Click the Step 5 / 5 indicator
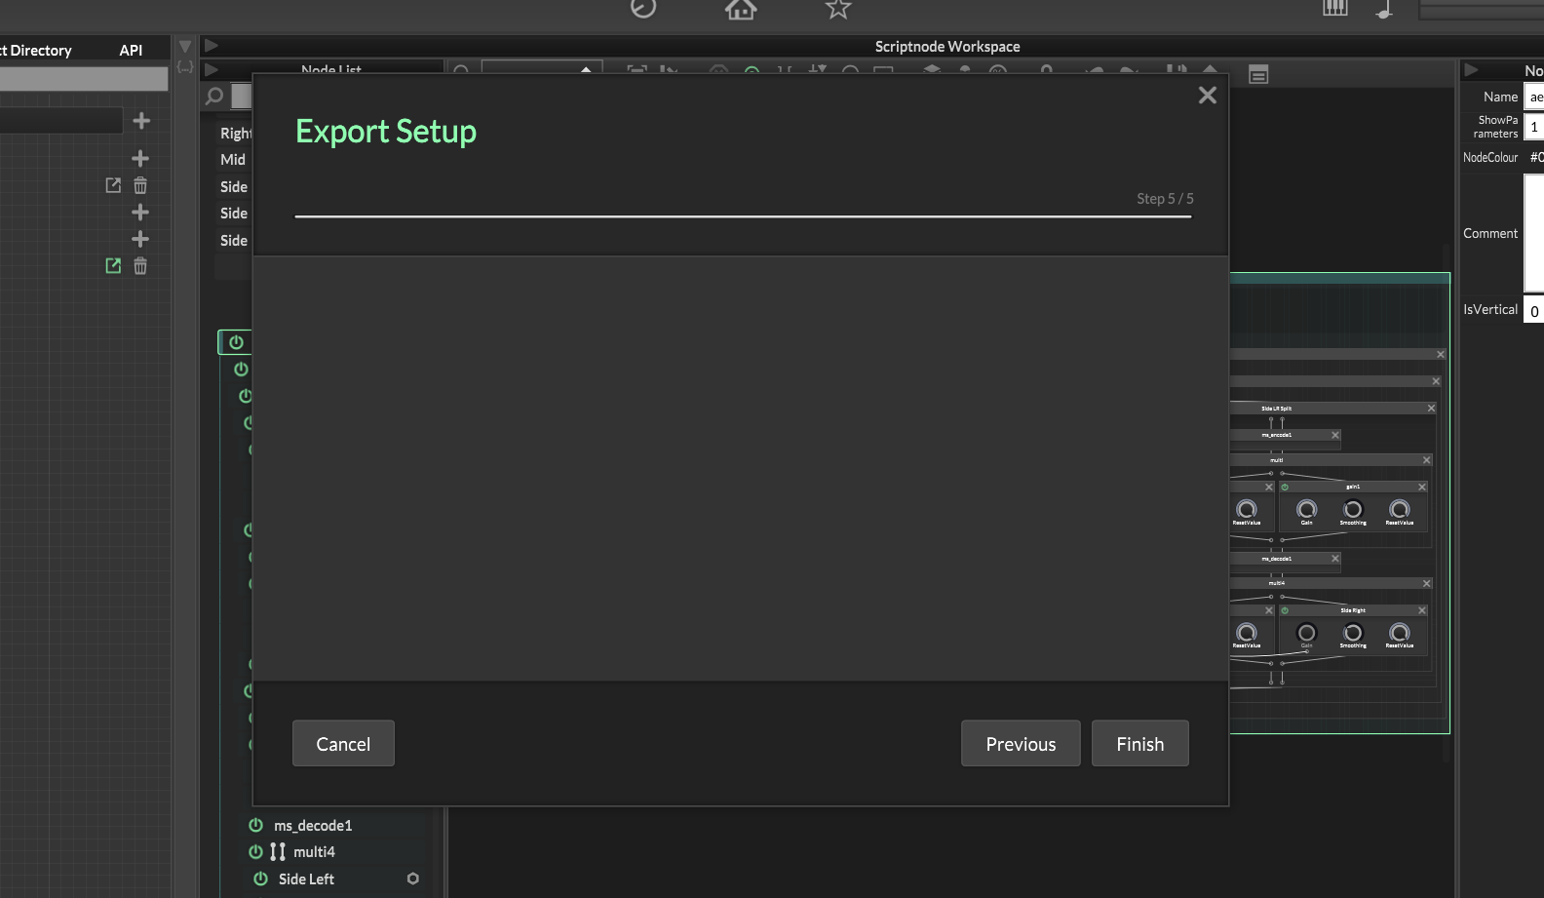This screenshot has height=898, width=1544. [x=1165, y=198]
